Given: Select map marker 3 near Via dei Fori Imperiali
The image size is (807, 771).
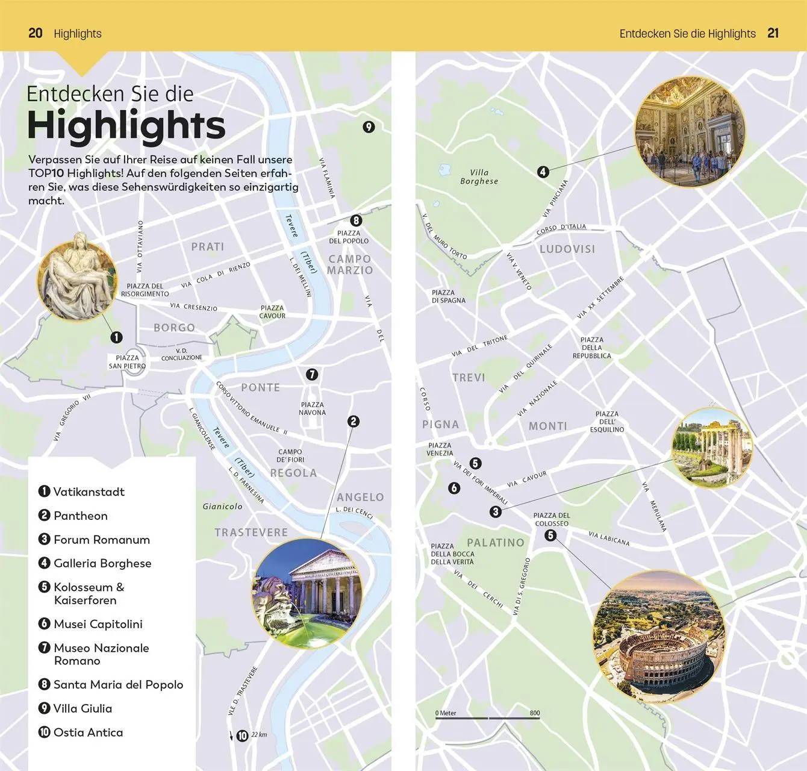Looking at the screenshot, I should click(495, 512).
